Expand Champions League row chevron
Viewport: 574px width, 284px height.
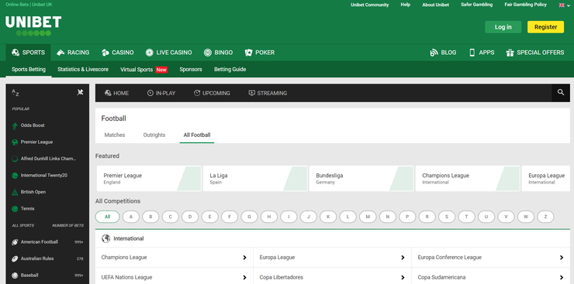[244, 258]
